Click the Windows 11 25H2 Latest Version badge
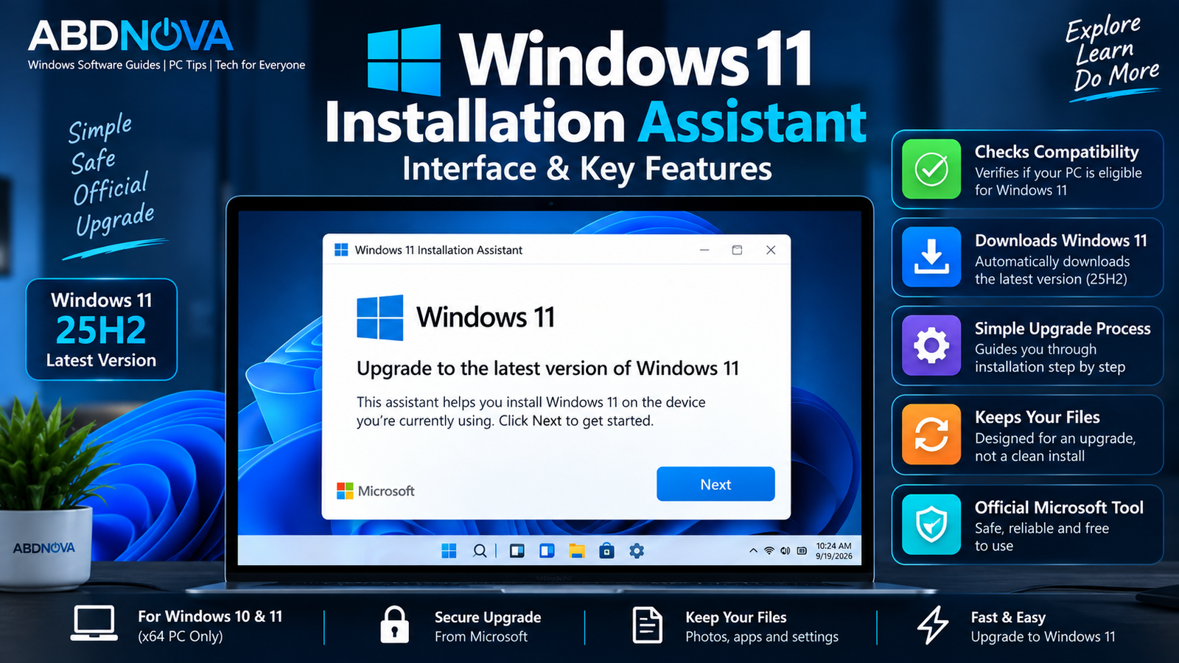Image resolution: width=1179 pixels, height=663 pixels. pyautogui.click(x=102, y=329)
